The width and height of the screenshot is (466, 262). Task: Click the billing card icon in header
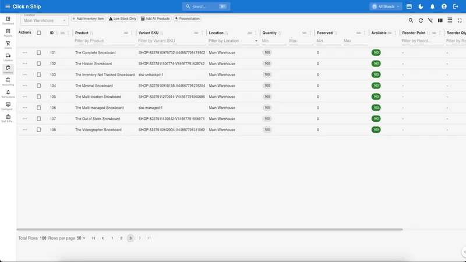pyautogui.click(x=409, y=6)
